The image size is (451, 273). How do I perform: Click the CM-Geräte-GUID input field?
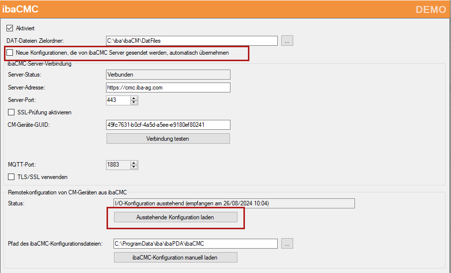(168, 125)
